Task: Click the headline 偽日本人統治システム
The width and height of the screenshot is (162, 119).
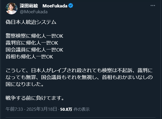Action: click(31, 22)
